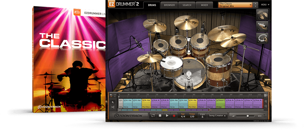304x131 pixels.
Task: Toggle the Click metronome
Action: (x=202, y=116)
